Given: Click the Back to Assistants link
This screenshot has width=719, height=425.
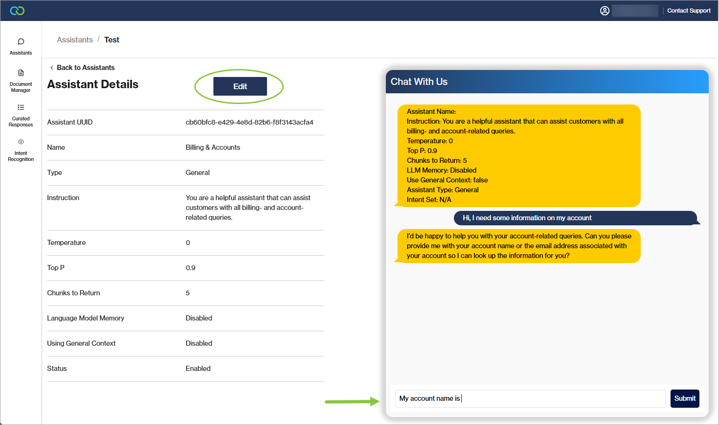Looking at the screenshot, I should pos(85,68).
